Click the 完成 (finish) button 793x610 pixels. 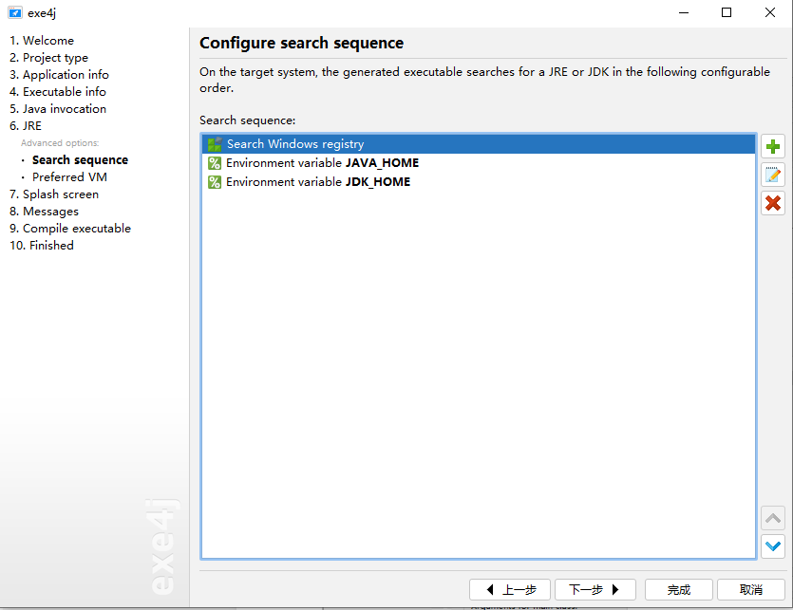(x=679, y=590)
